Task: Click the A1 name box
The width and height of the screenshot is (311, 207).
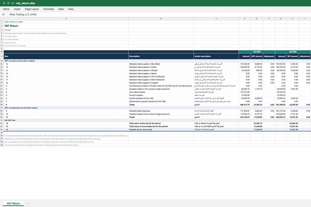Action: pos(4,15)
